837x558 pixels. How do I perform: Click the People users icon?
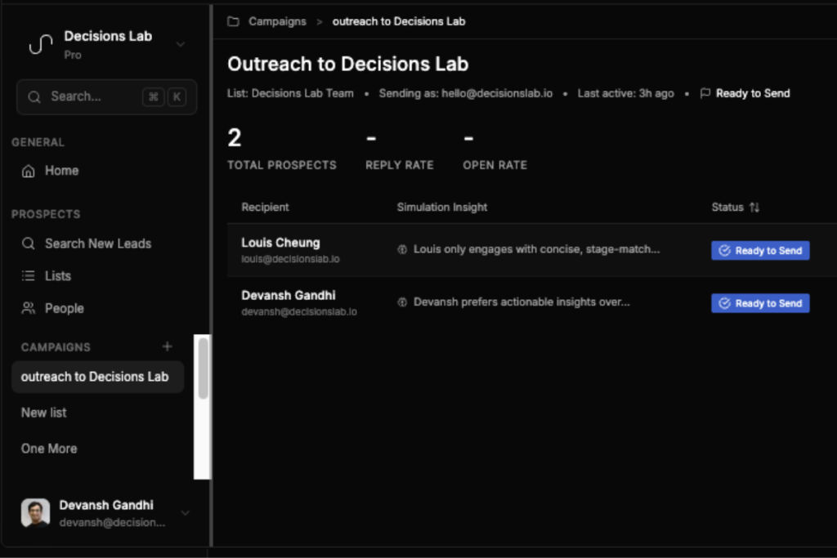[x=29, y=308]
